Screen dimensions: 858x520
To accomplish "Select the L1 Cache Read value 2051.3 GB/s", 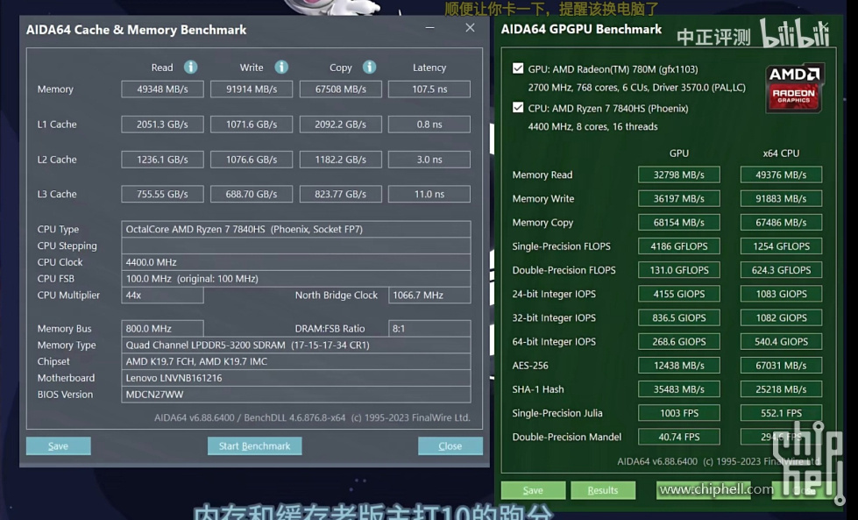I will click(162, 125).
